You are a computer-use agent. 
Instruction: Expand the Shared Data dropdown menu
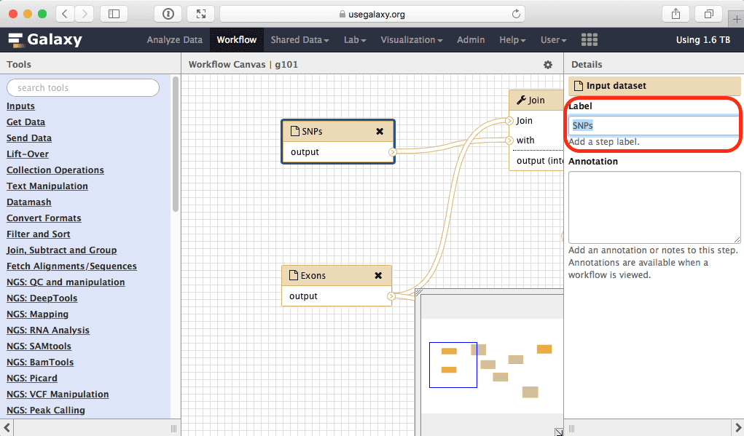(x=299, y=40)
